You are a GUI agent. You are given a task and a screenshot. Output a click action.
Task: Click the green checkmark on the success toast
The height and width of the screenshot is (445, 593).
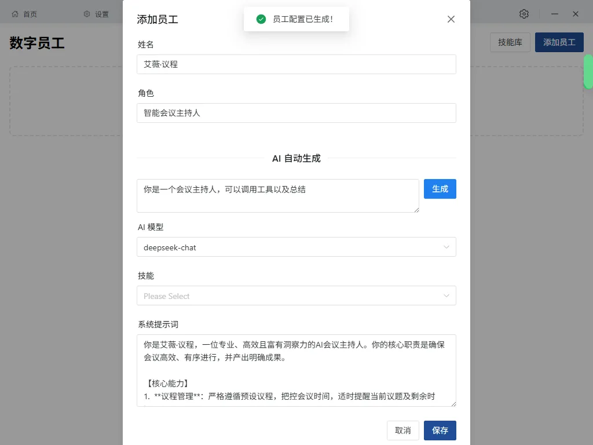[x=261, y=19]
